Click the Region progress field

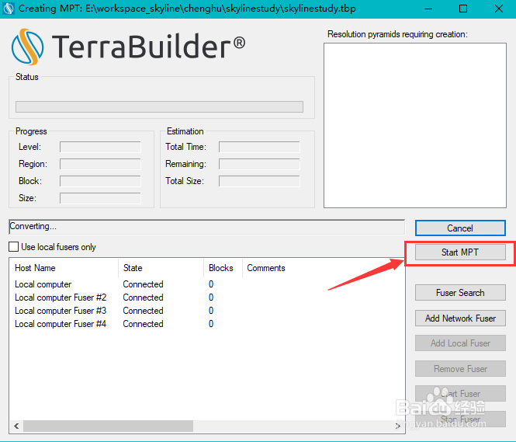tap(100, 164)
